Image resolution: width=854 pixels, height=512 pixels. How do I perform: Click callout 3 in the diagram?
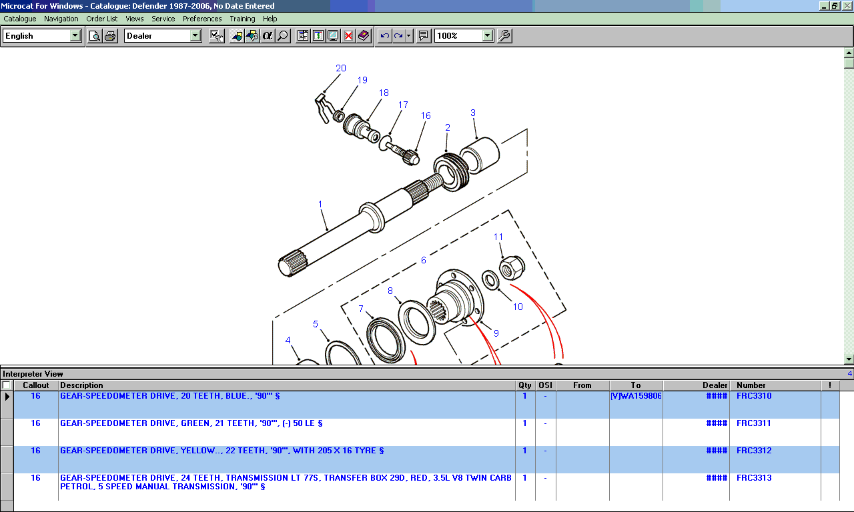tap(473, 113)
